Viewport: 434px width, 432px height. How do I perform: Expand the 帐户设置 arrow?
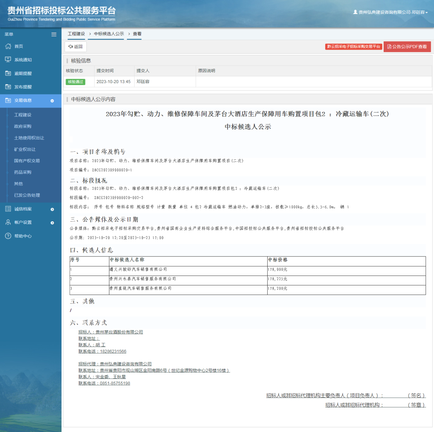pos(52,223)
